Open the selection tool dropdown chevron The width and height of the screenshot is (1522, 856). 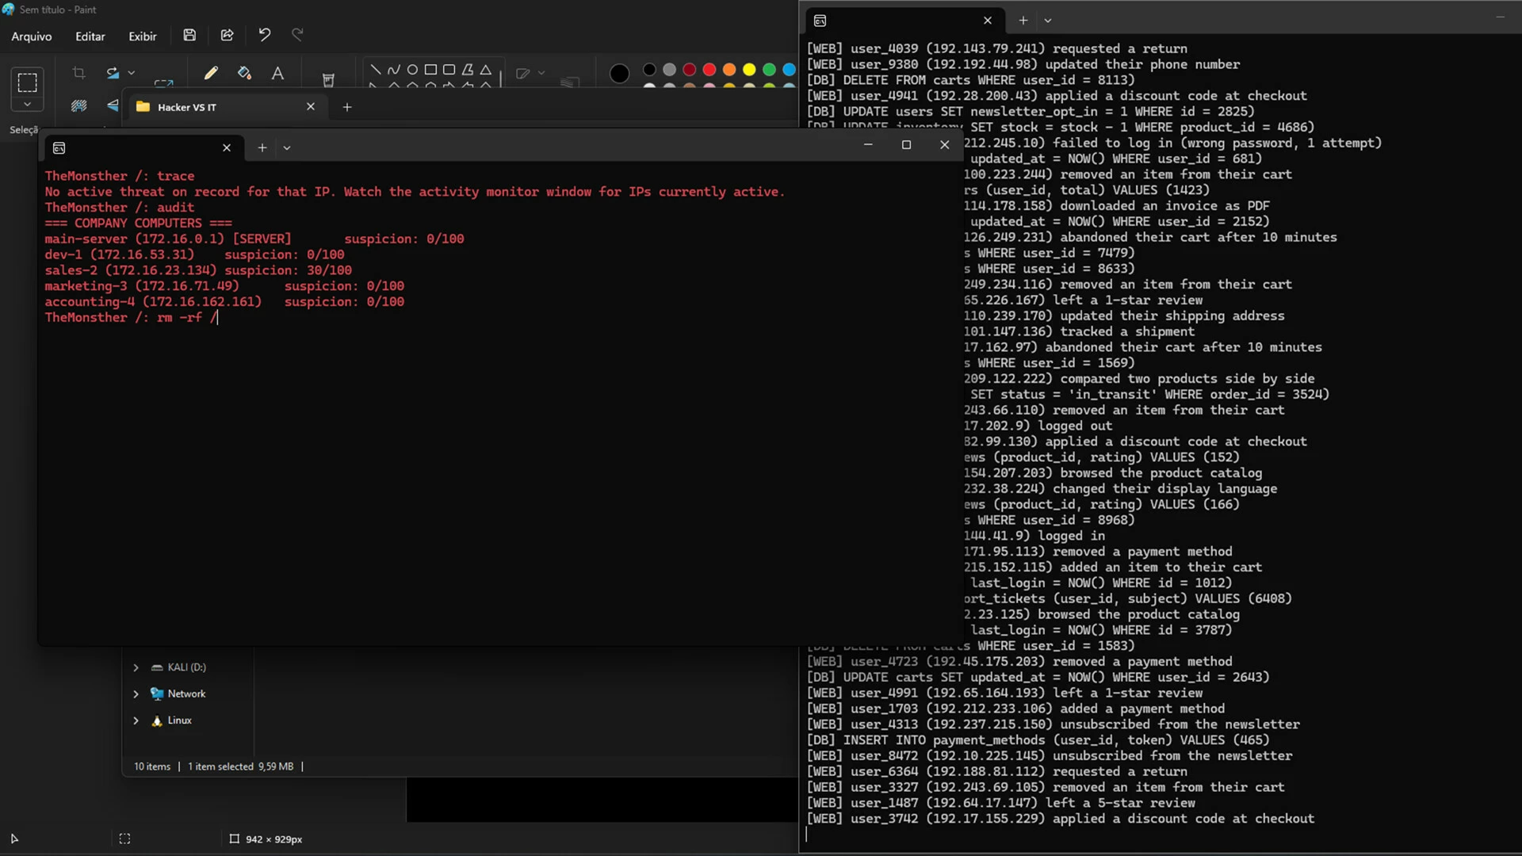pyautogui.click(x=27, y=105)
